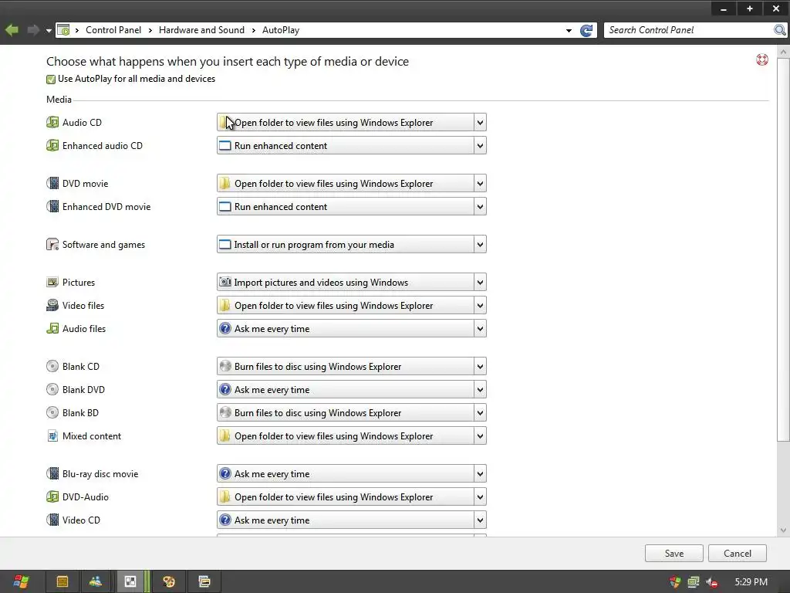The image size is (790, 593).
Task: Click the Enhanced audio CD icon
Action: (52, 146)
